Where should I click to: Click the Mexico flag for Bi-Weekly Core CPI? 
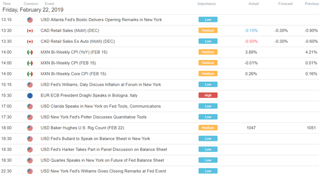pos(30,74)
